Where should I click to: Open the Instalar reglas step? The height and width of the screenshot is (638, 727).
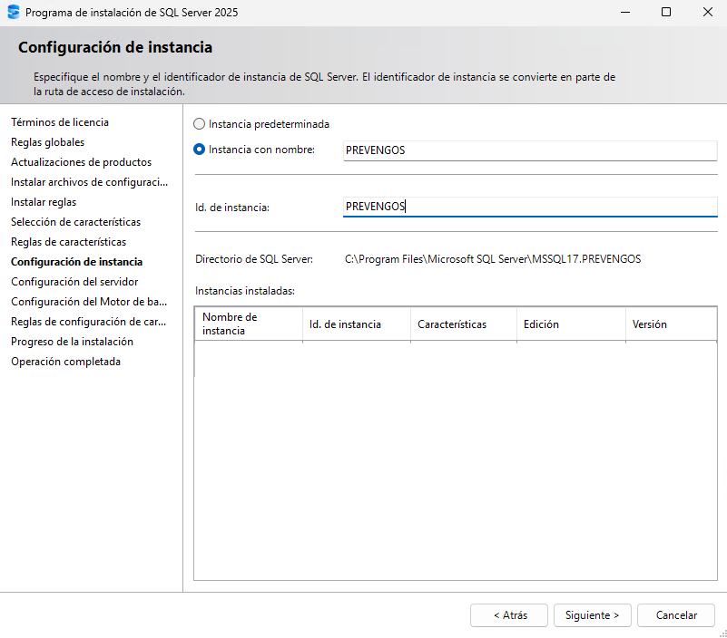tap(44, 202)
